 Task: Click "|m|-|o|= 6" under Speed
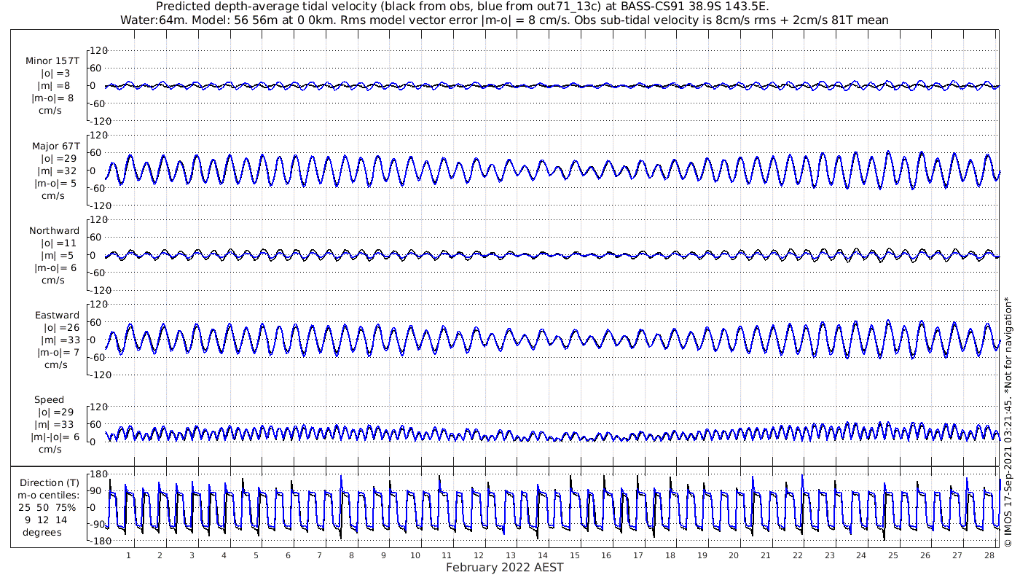pyautogui.click(x=55, y=437)
